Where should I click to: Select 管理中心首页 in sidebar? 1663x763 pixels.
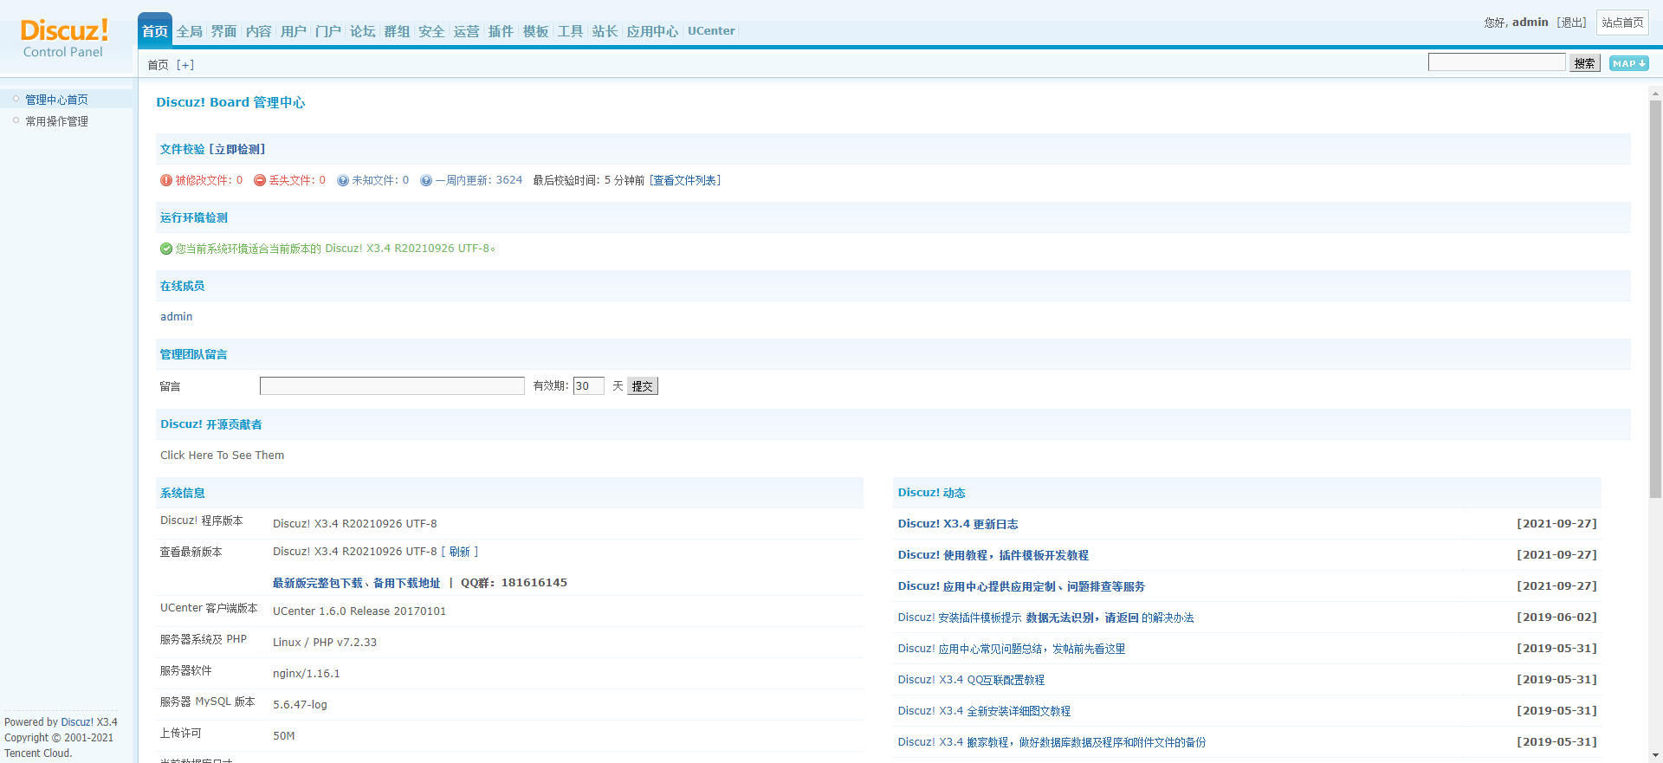tap(56, 100)
